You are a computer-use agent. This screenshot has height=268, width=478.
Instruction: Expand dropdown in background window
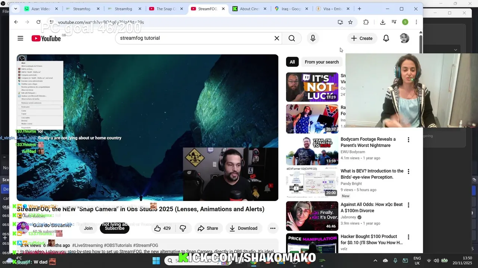[455, 50]
